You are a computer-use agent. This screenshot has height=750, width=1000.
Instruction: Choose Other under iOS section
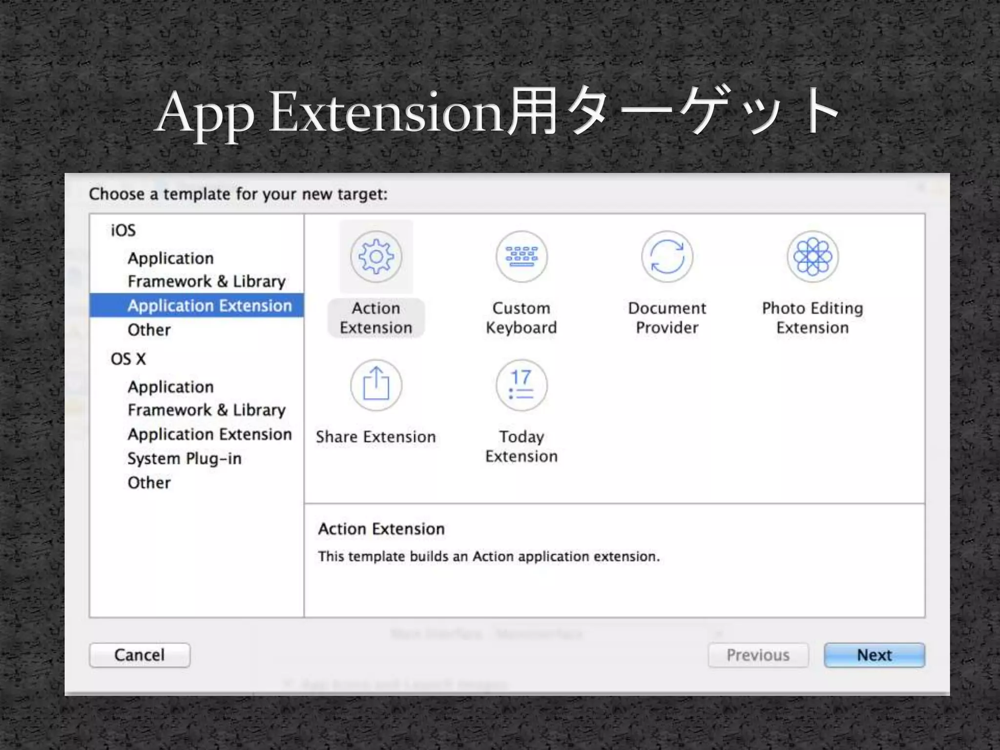click(x=149, y=330)
